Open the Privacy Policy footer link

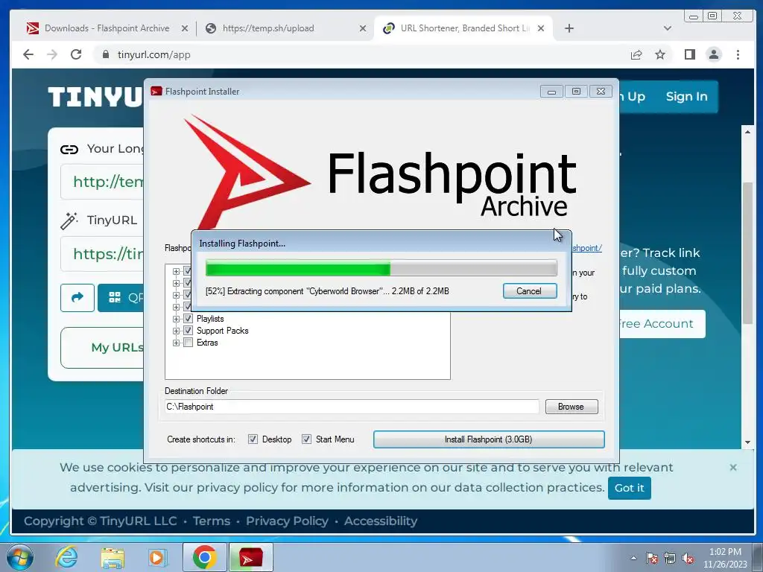click(x=287, y=521)
